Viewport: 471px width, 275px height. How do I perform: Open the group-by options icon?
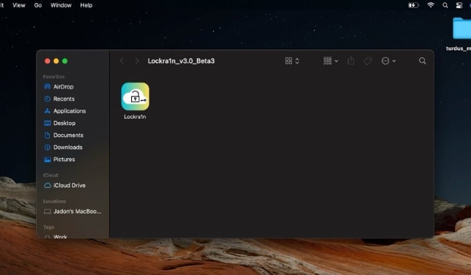(x=328, y=61)
